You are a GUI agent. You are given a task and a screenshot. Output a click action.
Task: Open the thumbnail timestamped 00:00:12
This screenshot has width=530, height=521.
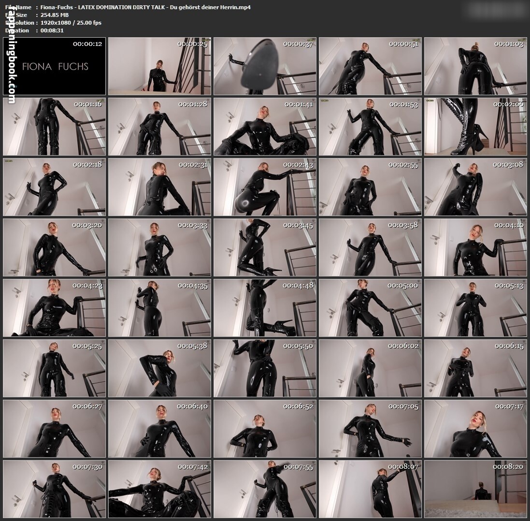(54, 66)
